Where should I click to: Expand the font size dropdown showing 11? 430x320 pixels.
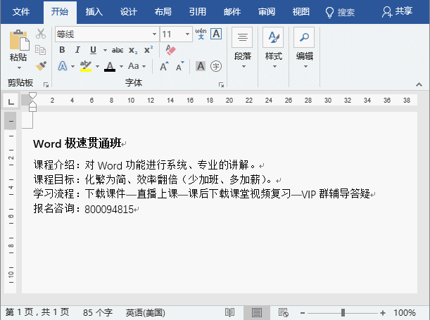(187, 34)
